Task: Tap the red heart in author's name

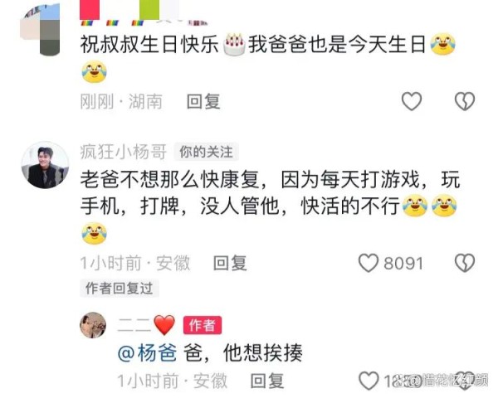Action: pos(164,325)
